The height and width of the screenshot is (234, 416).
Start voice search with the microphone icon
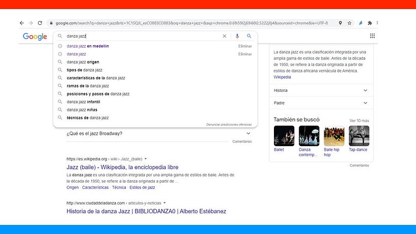(x=237, y=36)
